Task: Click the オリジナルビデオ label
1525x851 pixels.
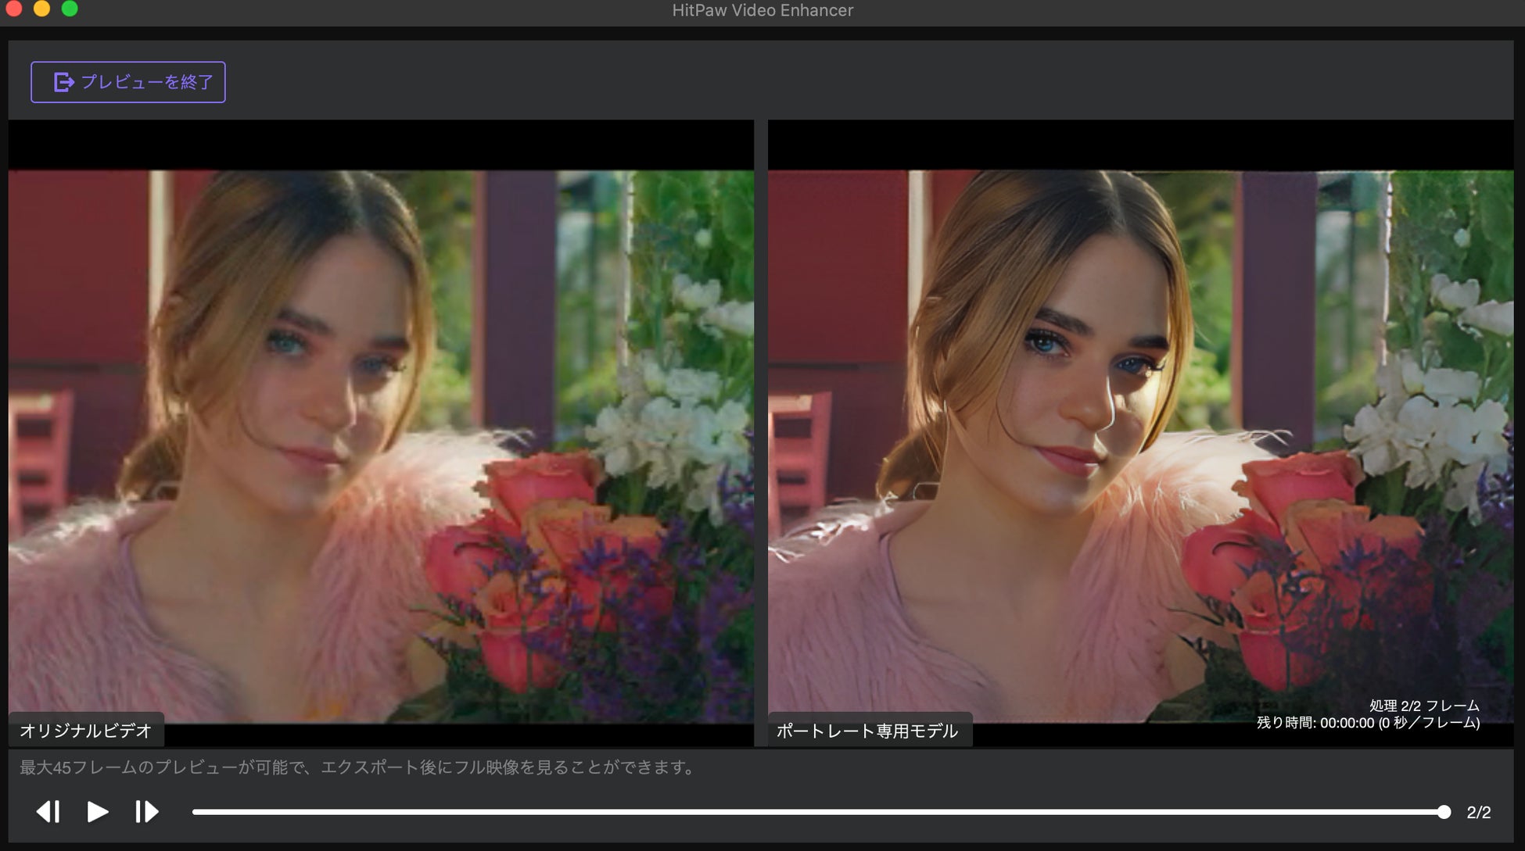Action: pos(86,731)
